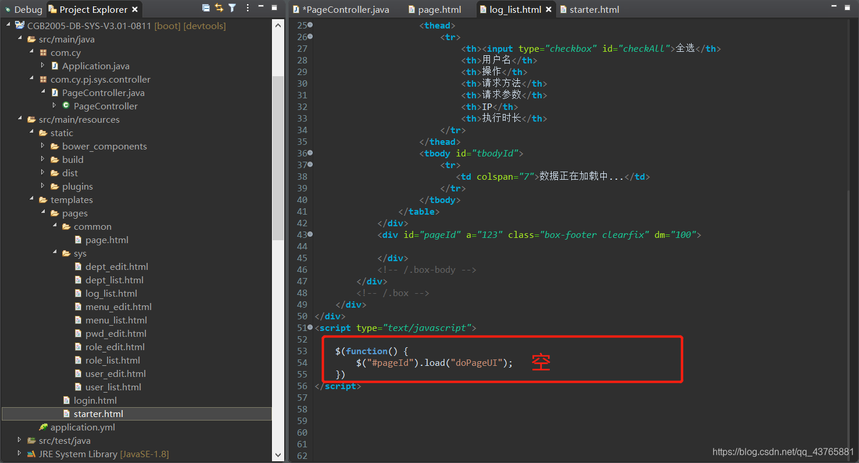Image resolution: width=859 pixels, height=463 pixels.
Task: Click the Debug view bug icon
Action: pos(7,9)
